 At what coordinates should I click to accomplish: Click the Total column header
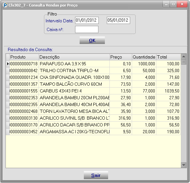coord(168,57)
